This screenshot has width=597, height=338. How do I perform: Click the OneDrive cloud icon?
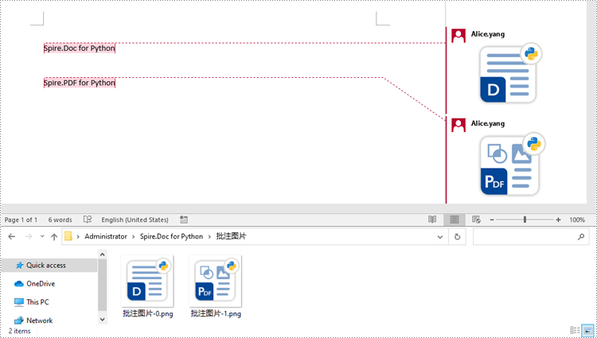[x=18, y=284]
